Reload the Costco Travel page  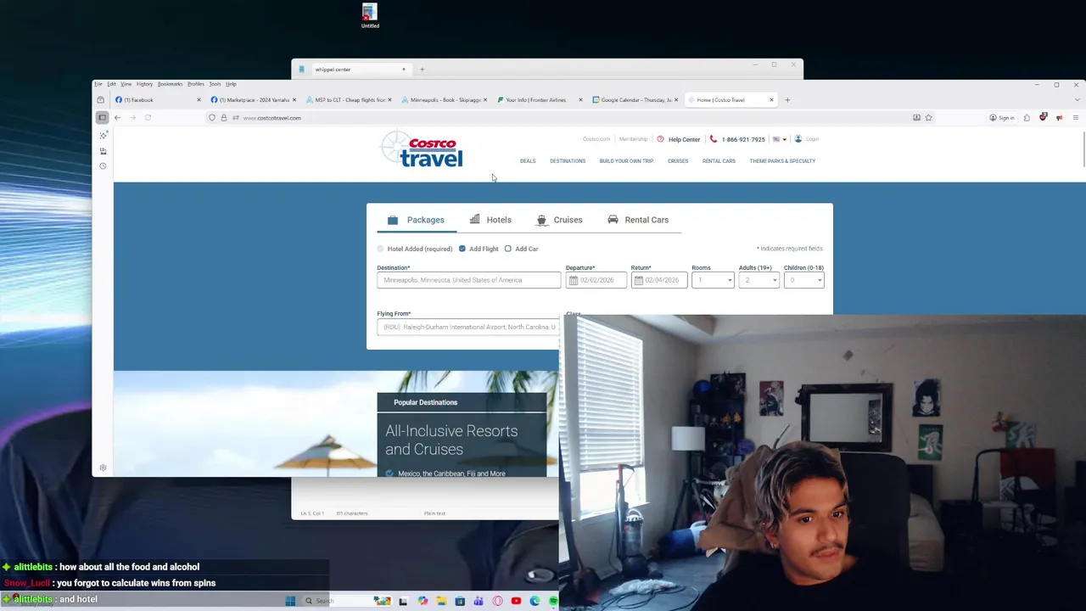click(148, 118)
